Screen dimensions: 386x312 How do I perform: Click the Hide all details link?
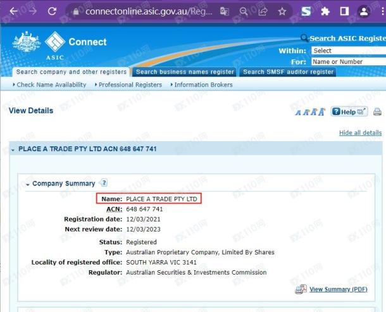point(361,133)
